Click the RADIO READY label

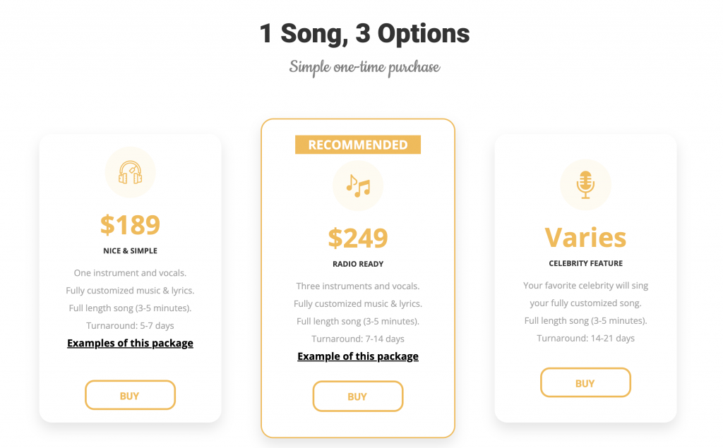click(358, 264)
